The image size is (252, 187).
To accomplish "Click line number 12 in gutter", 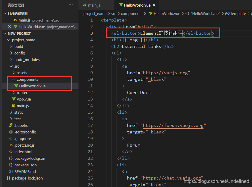I will [x=90, y=93].
